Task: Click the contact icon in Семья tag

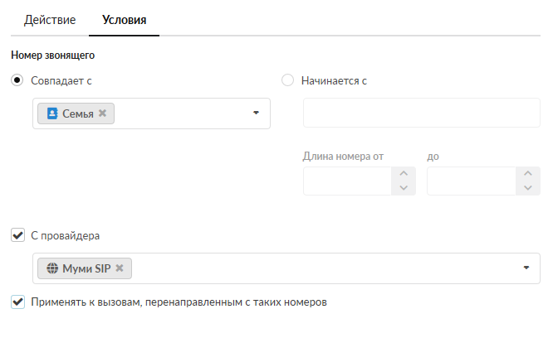Action: [x=52, y=113]
